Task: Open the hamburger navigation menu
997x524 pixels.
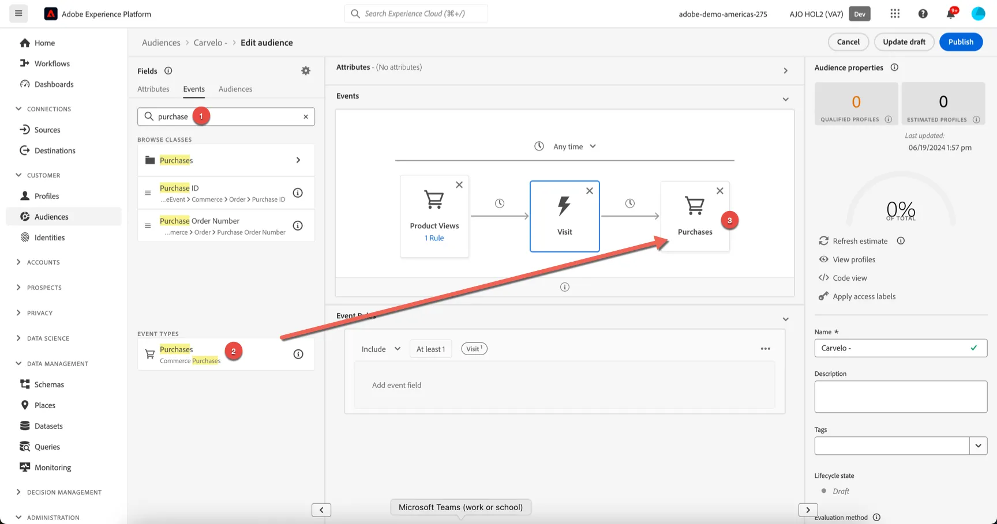Action: click(18, 13)
